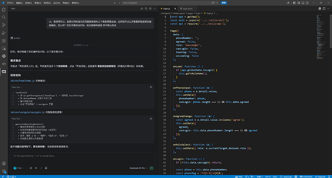This screenshot has width=332, height=178.
Task: Expand the trailing ellipsis breadcrumb
Action: (216, 13)
